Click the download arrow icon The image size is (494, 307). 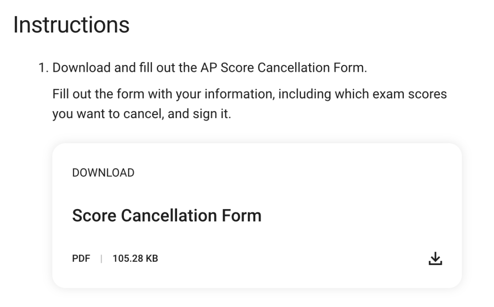[435, 259]
